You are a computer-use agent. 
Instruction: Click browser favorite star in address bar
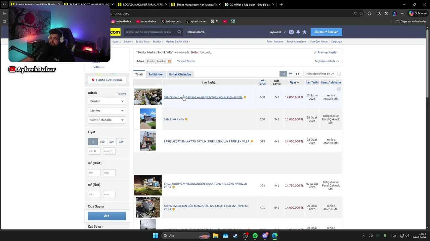[x=361, y=13]
